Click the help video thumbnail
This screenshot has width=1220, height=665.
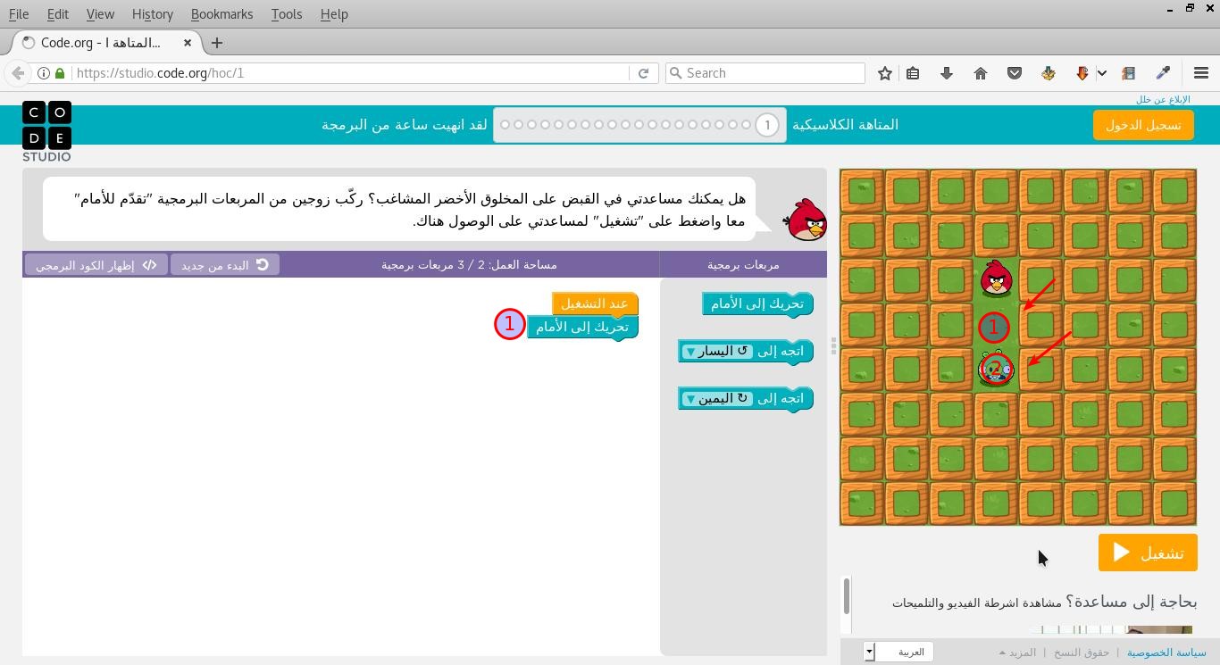1110,630
